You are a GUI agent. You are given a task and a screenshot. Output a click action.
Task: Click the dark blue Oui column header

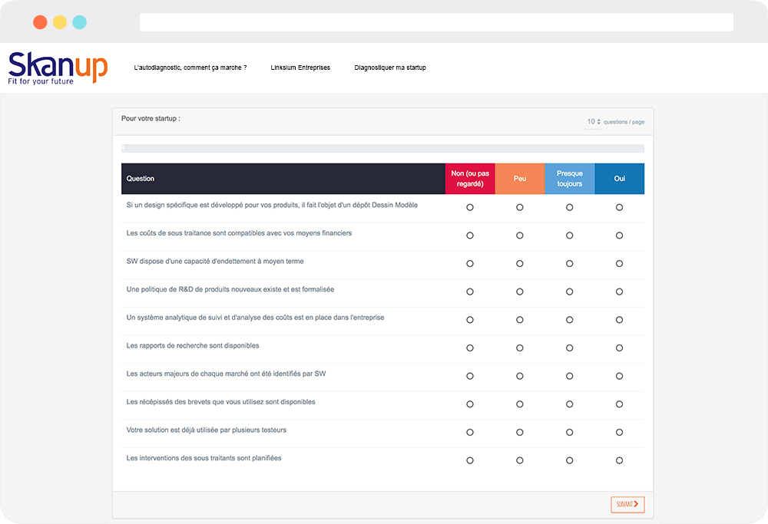pyautogui.click(x=620, y=179)
